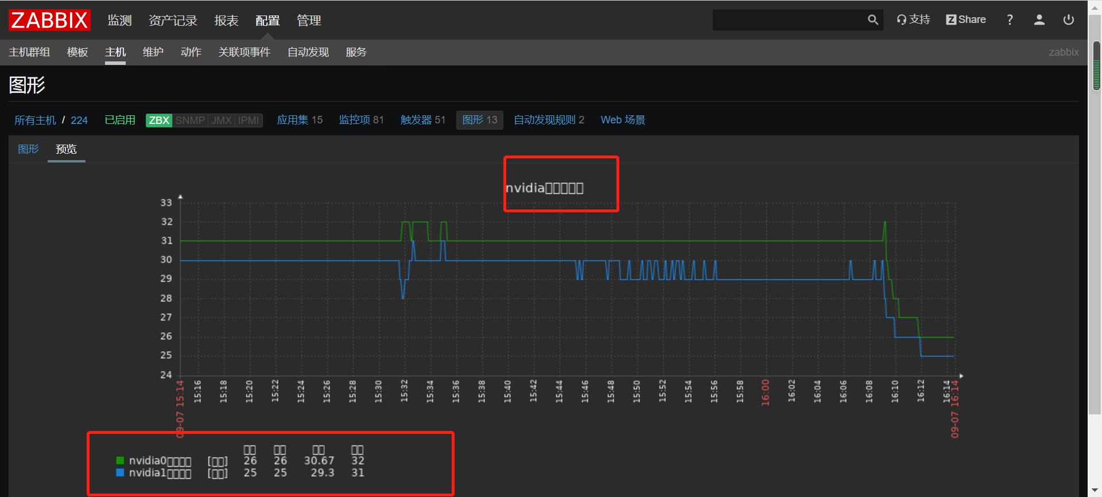Open the 自动发现规则 2 link
This screenshot has height=497, width=1102.
549,120
